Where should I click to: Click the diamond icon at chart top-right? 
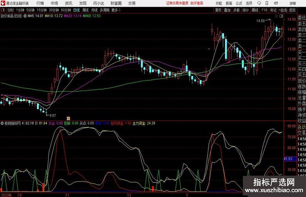[276, 16]
